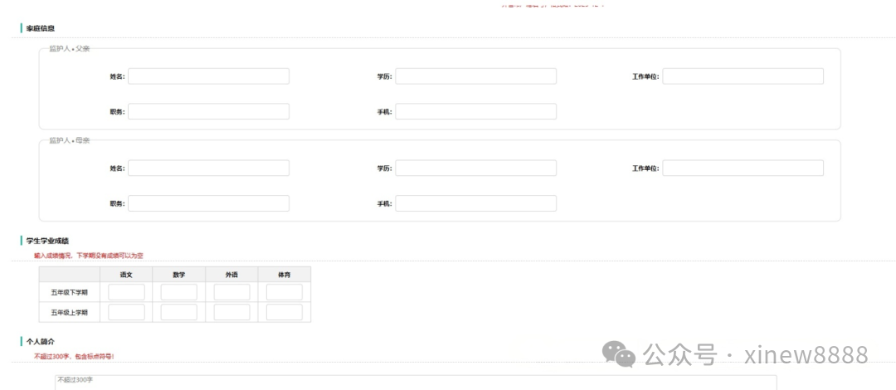The image size is (896, 390).
Task: Select mother's 学历 education input field
Action: point(475,168)
